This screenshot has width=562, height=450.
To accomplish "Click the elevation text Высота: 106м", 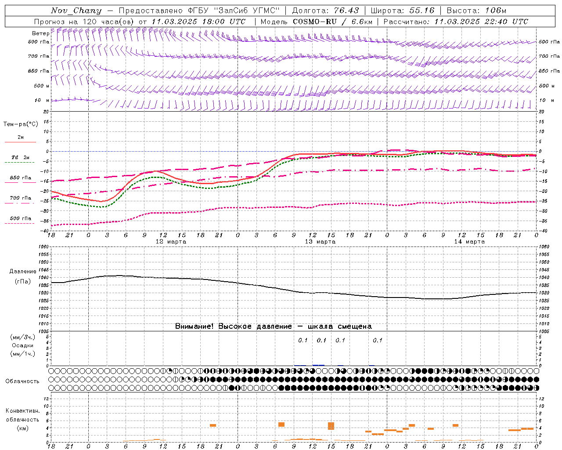I will coord(476,11).
